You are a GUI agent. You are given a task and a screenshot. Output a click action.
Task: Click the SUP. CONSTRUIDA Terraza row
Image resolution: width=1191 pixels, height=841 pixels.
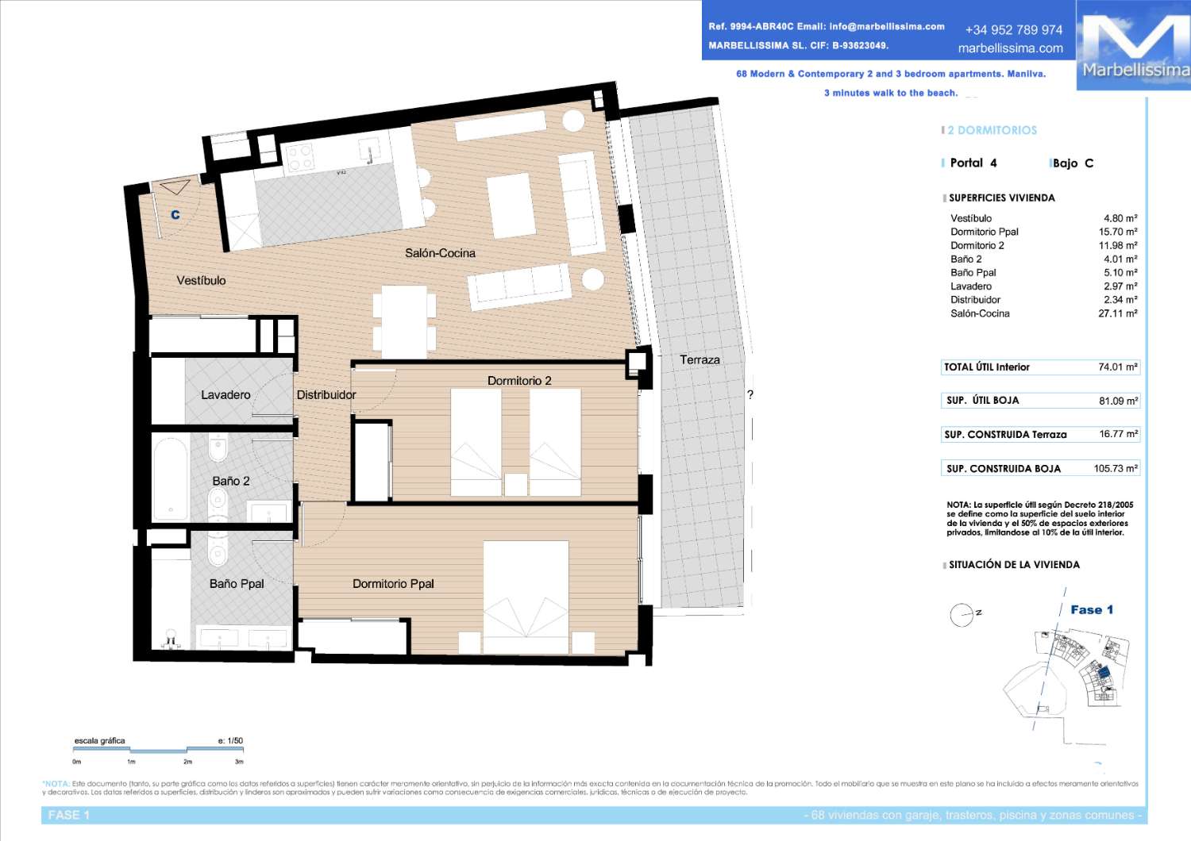pos(1041,434)
